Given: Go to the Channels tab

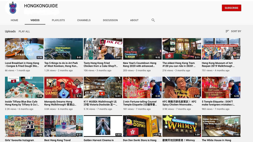Looking at the screenshot, I should [x=84, y=20].
